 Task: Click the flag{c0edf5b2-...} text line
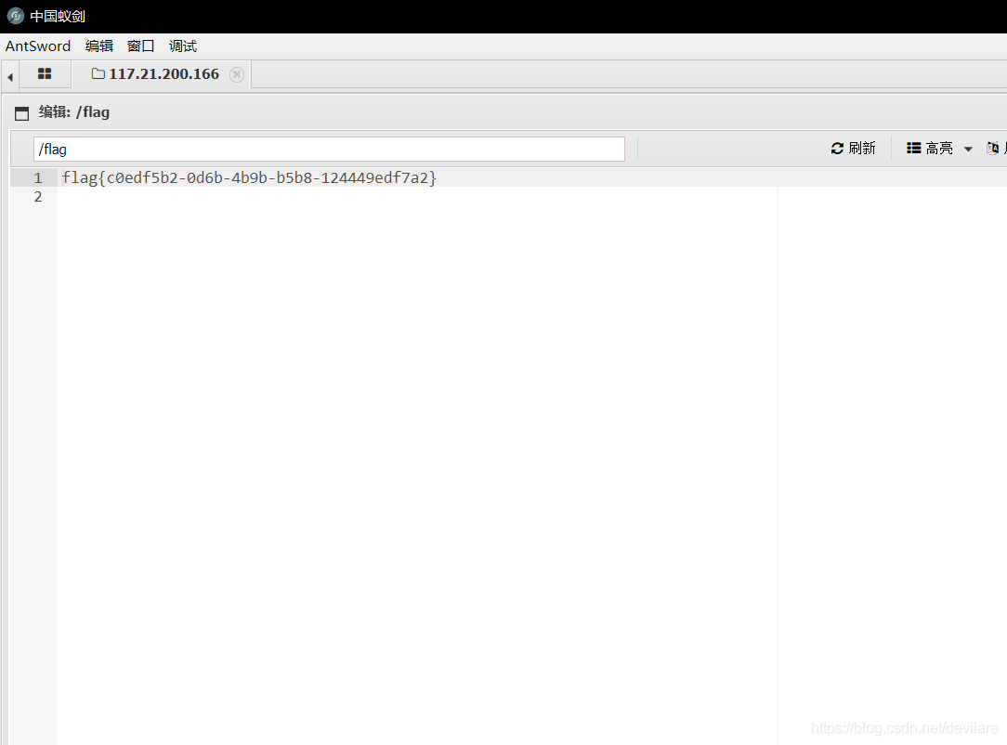pos(249,178)
